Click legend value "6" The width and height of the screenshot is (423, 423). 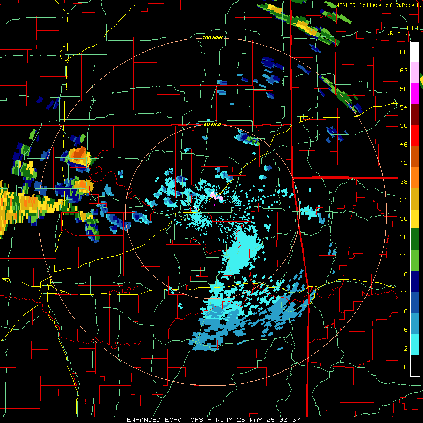(405, 330)
